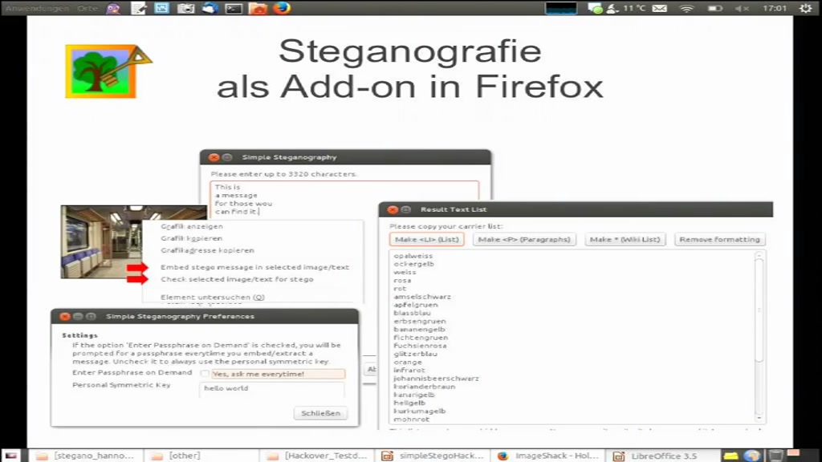Launch Firefox from the top panel
Viewport: 822px width, 462px height.
coord(282,8)
